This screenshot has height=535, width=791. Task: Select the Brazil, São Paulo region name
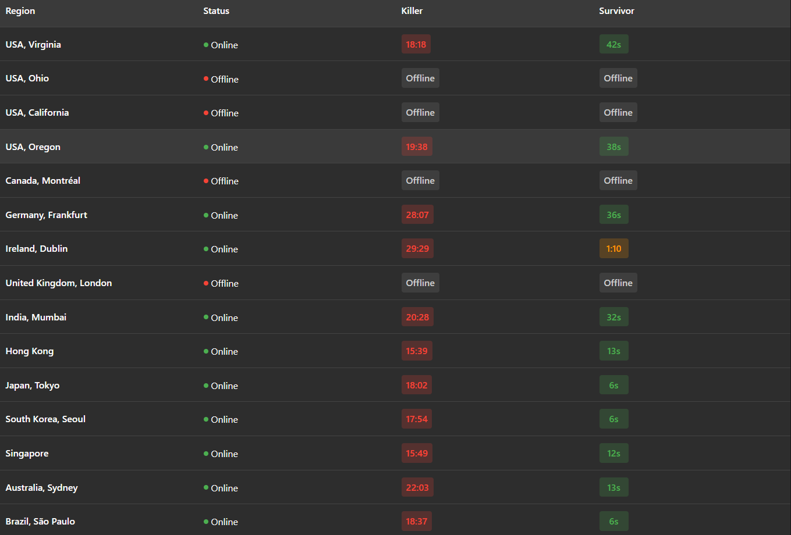(40, 522)
